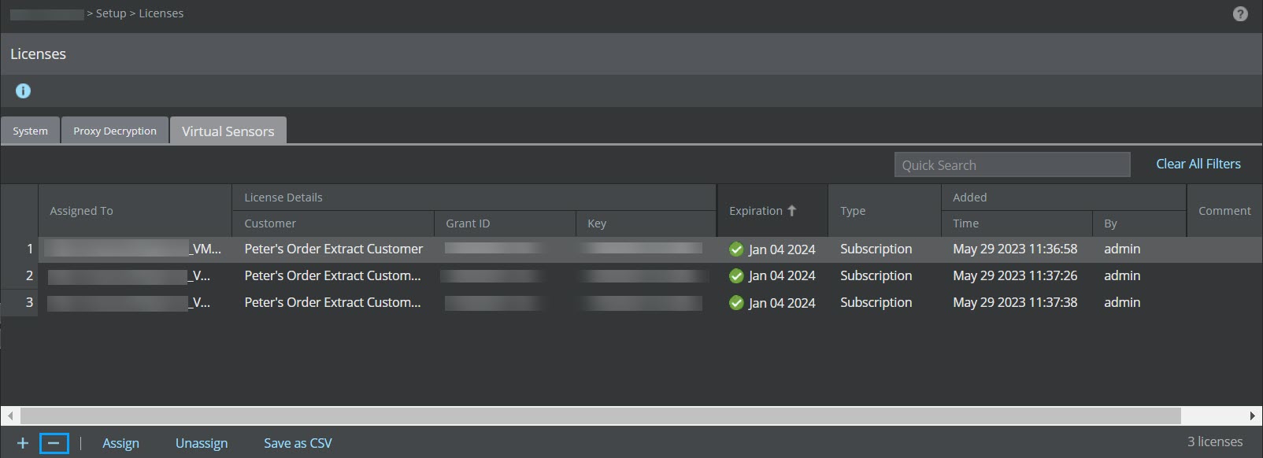
Task: Click 'Setup' in the breadcrumb
Action: 111,13
